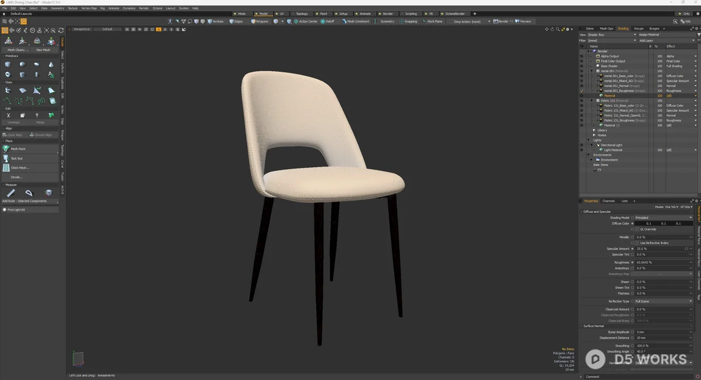Select the Protractor measure tool
The image size is (701, 380).
tap(29, 193)
